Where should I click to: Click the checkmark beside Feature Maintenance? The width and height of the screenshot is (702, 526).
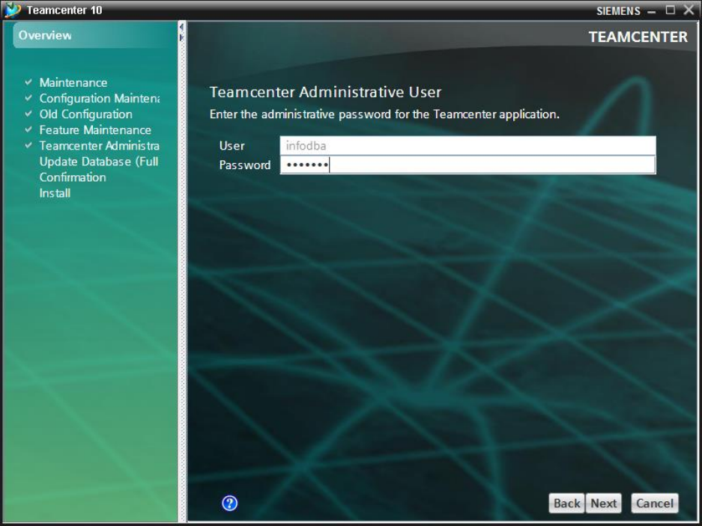[x=28, y=129]
